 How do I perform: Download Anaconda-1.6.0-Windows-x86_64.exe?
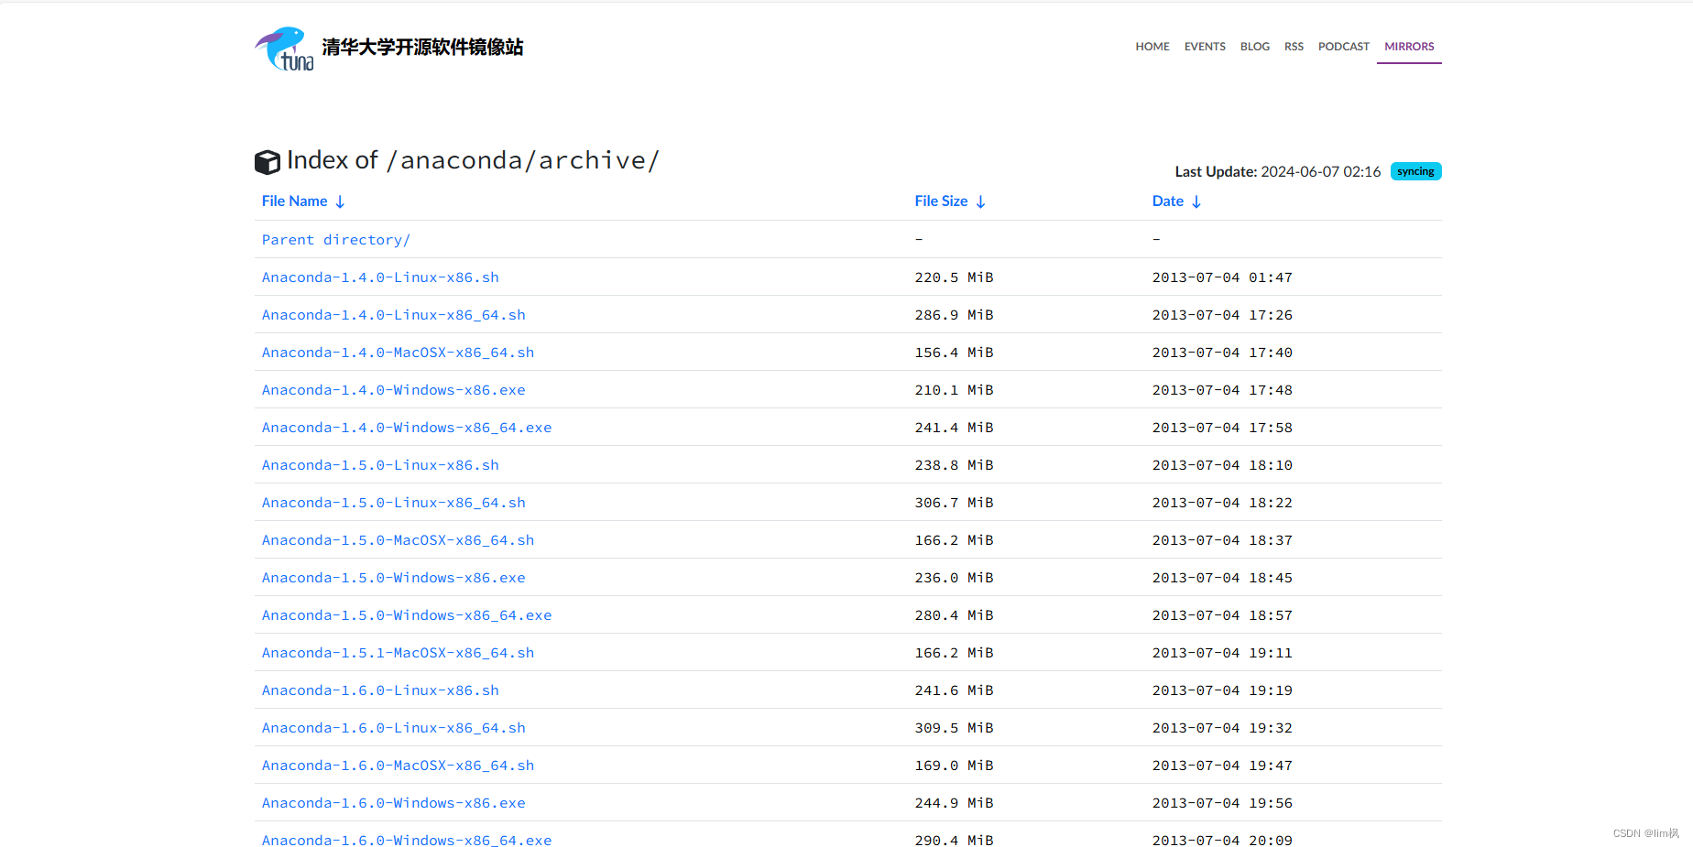(x=407, y=841)
